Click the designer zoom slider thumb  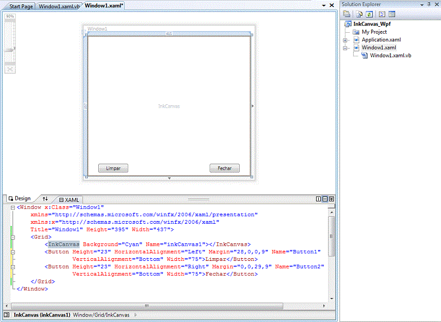click(10, 50)
